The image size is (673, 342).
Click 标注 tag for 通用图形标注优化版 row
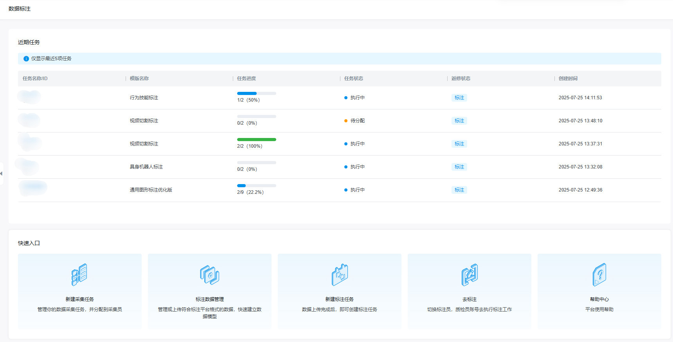click(x=459, y=190)
